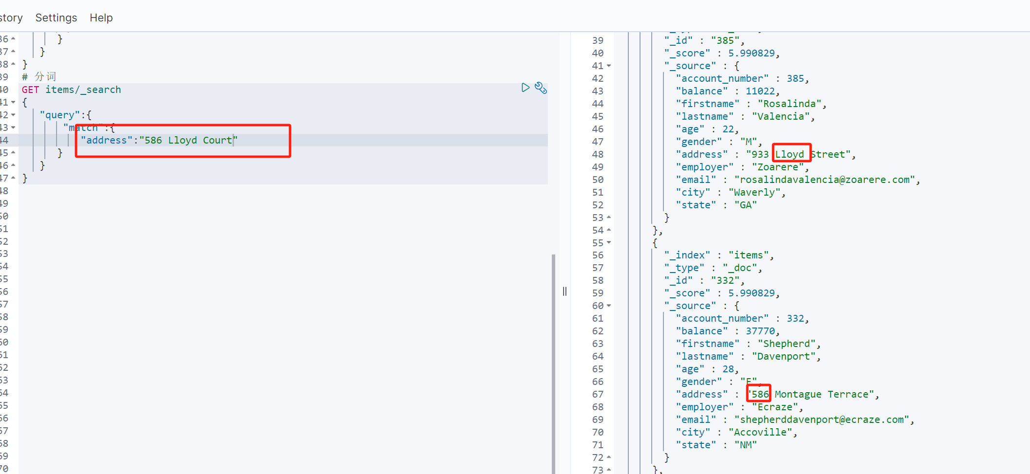Click the "_id" : "385" output line
The image size is (1030, 474).
[704, 40]
